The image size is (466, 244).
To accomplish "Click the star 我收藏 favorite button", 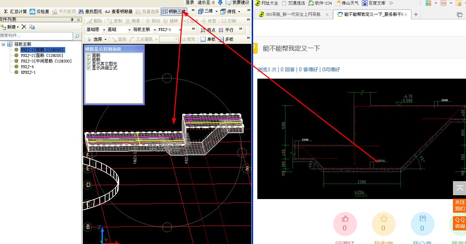I will pos(384,224).
